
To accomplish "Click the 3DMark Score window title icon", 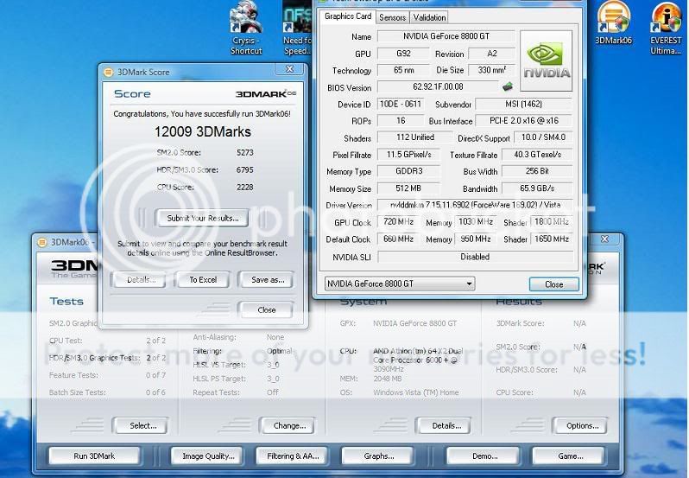I will click(x=108, y=72).
